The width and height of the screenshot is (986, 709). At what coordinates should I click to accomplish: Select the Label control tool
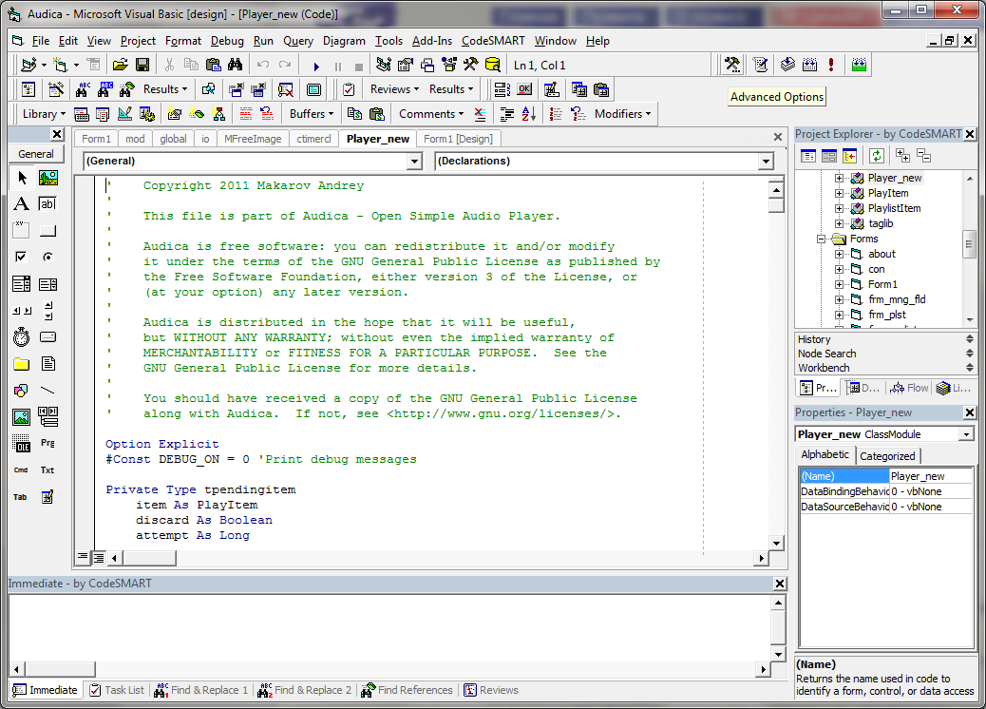(x=22, y=203)
